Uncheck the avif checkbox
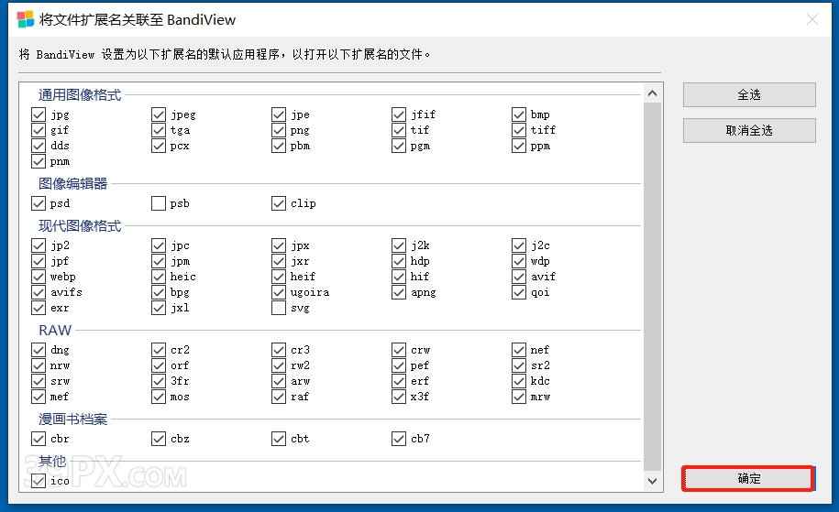This screenshot has height=512, width=839. coord(519,277)
